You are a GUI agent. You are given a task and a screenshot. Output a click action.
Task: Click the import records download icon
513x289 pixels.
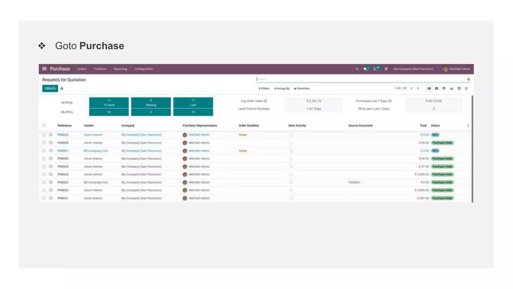62,89
